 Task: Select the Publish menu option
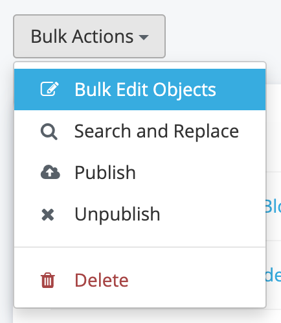[140, 173]
